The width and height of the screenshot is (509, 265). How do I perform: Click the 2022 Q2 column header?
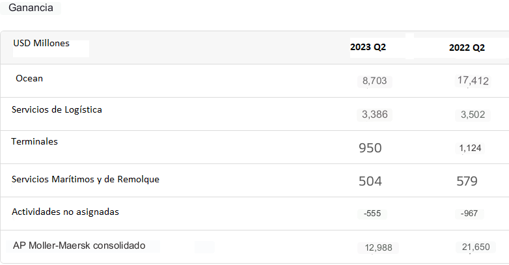point(467,48)
